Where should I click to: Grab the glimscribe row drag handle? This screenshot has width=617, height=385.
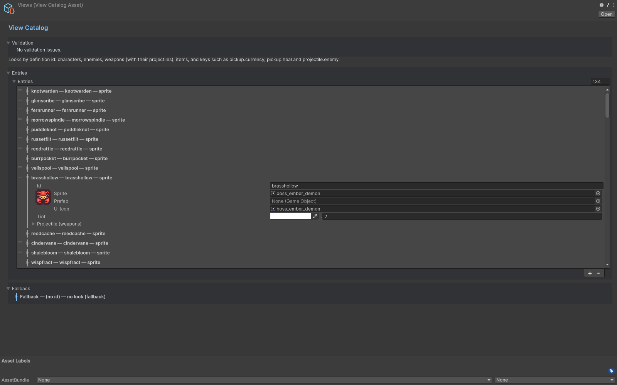click(x=20, y=100)
